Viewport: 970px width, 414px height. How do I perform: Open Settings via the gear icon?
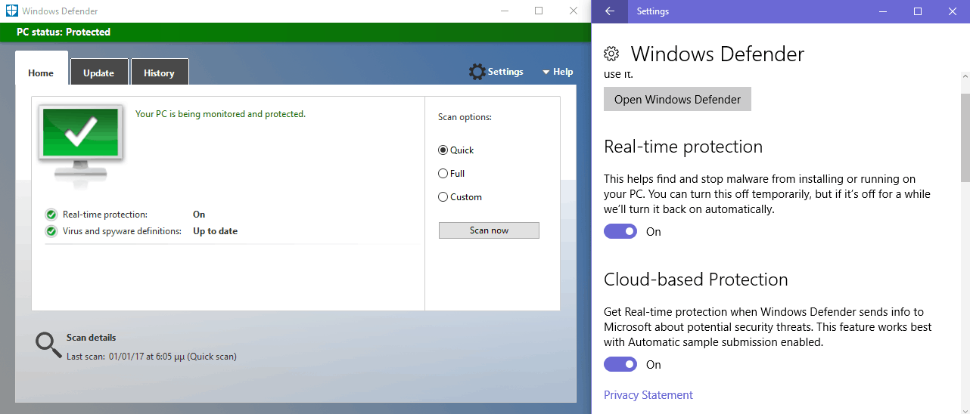tap(477, 72)
